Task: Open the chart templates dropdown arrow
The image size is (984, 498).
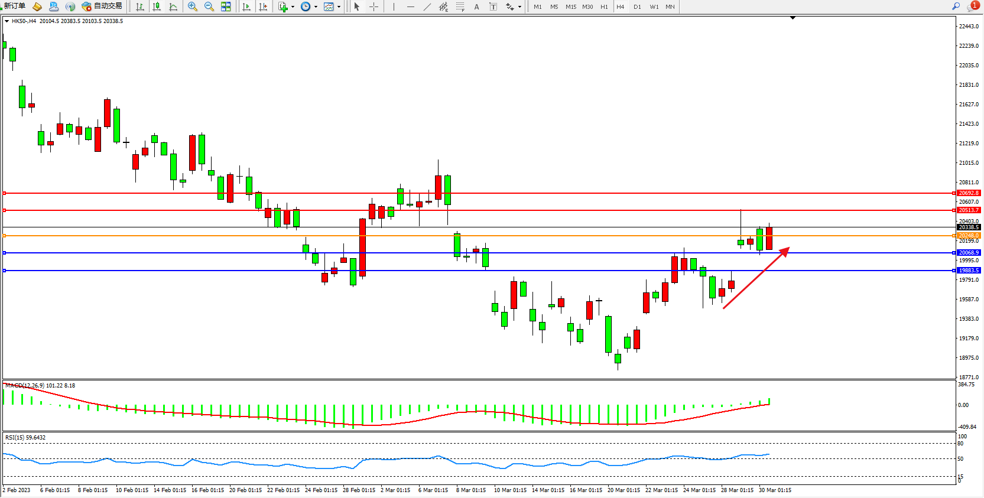Action: [339, 7]
